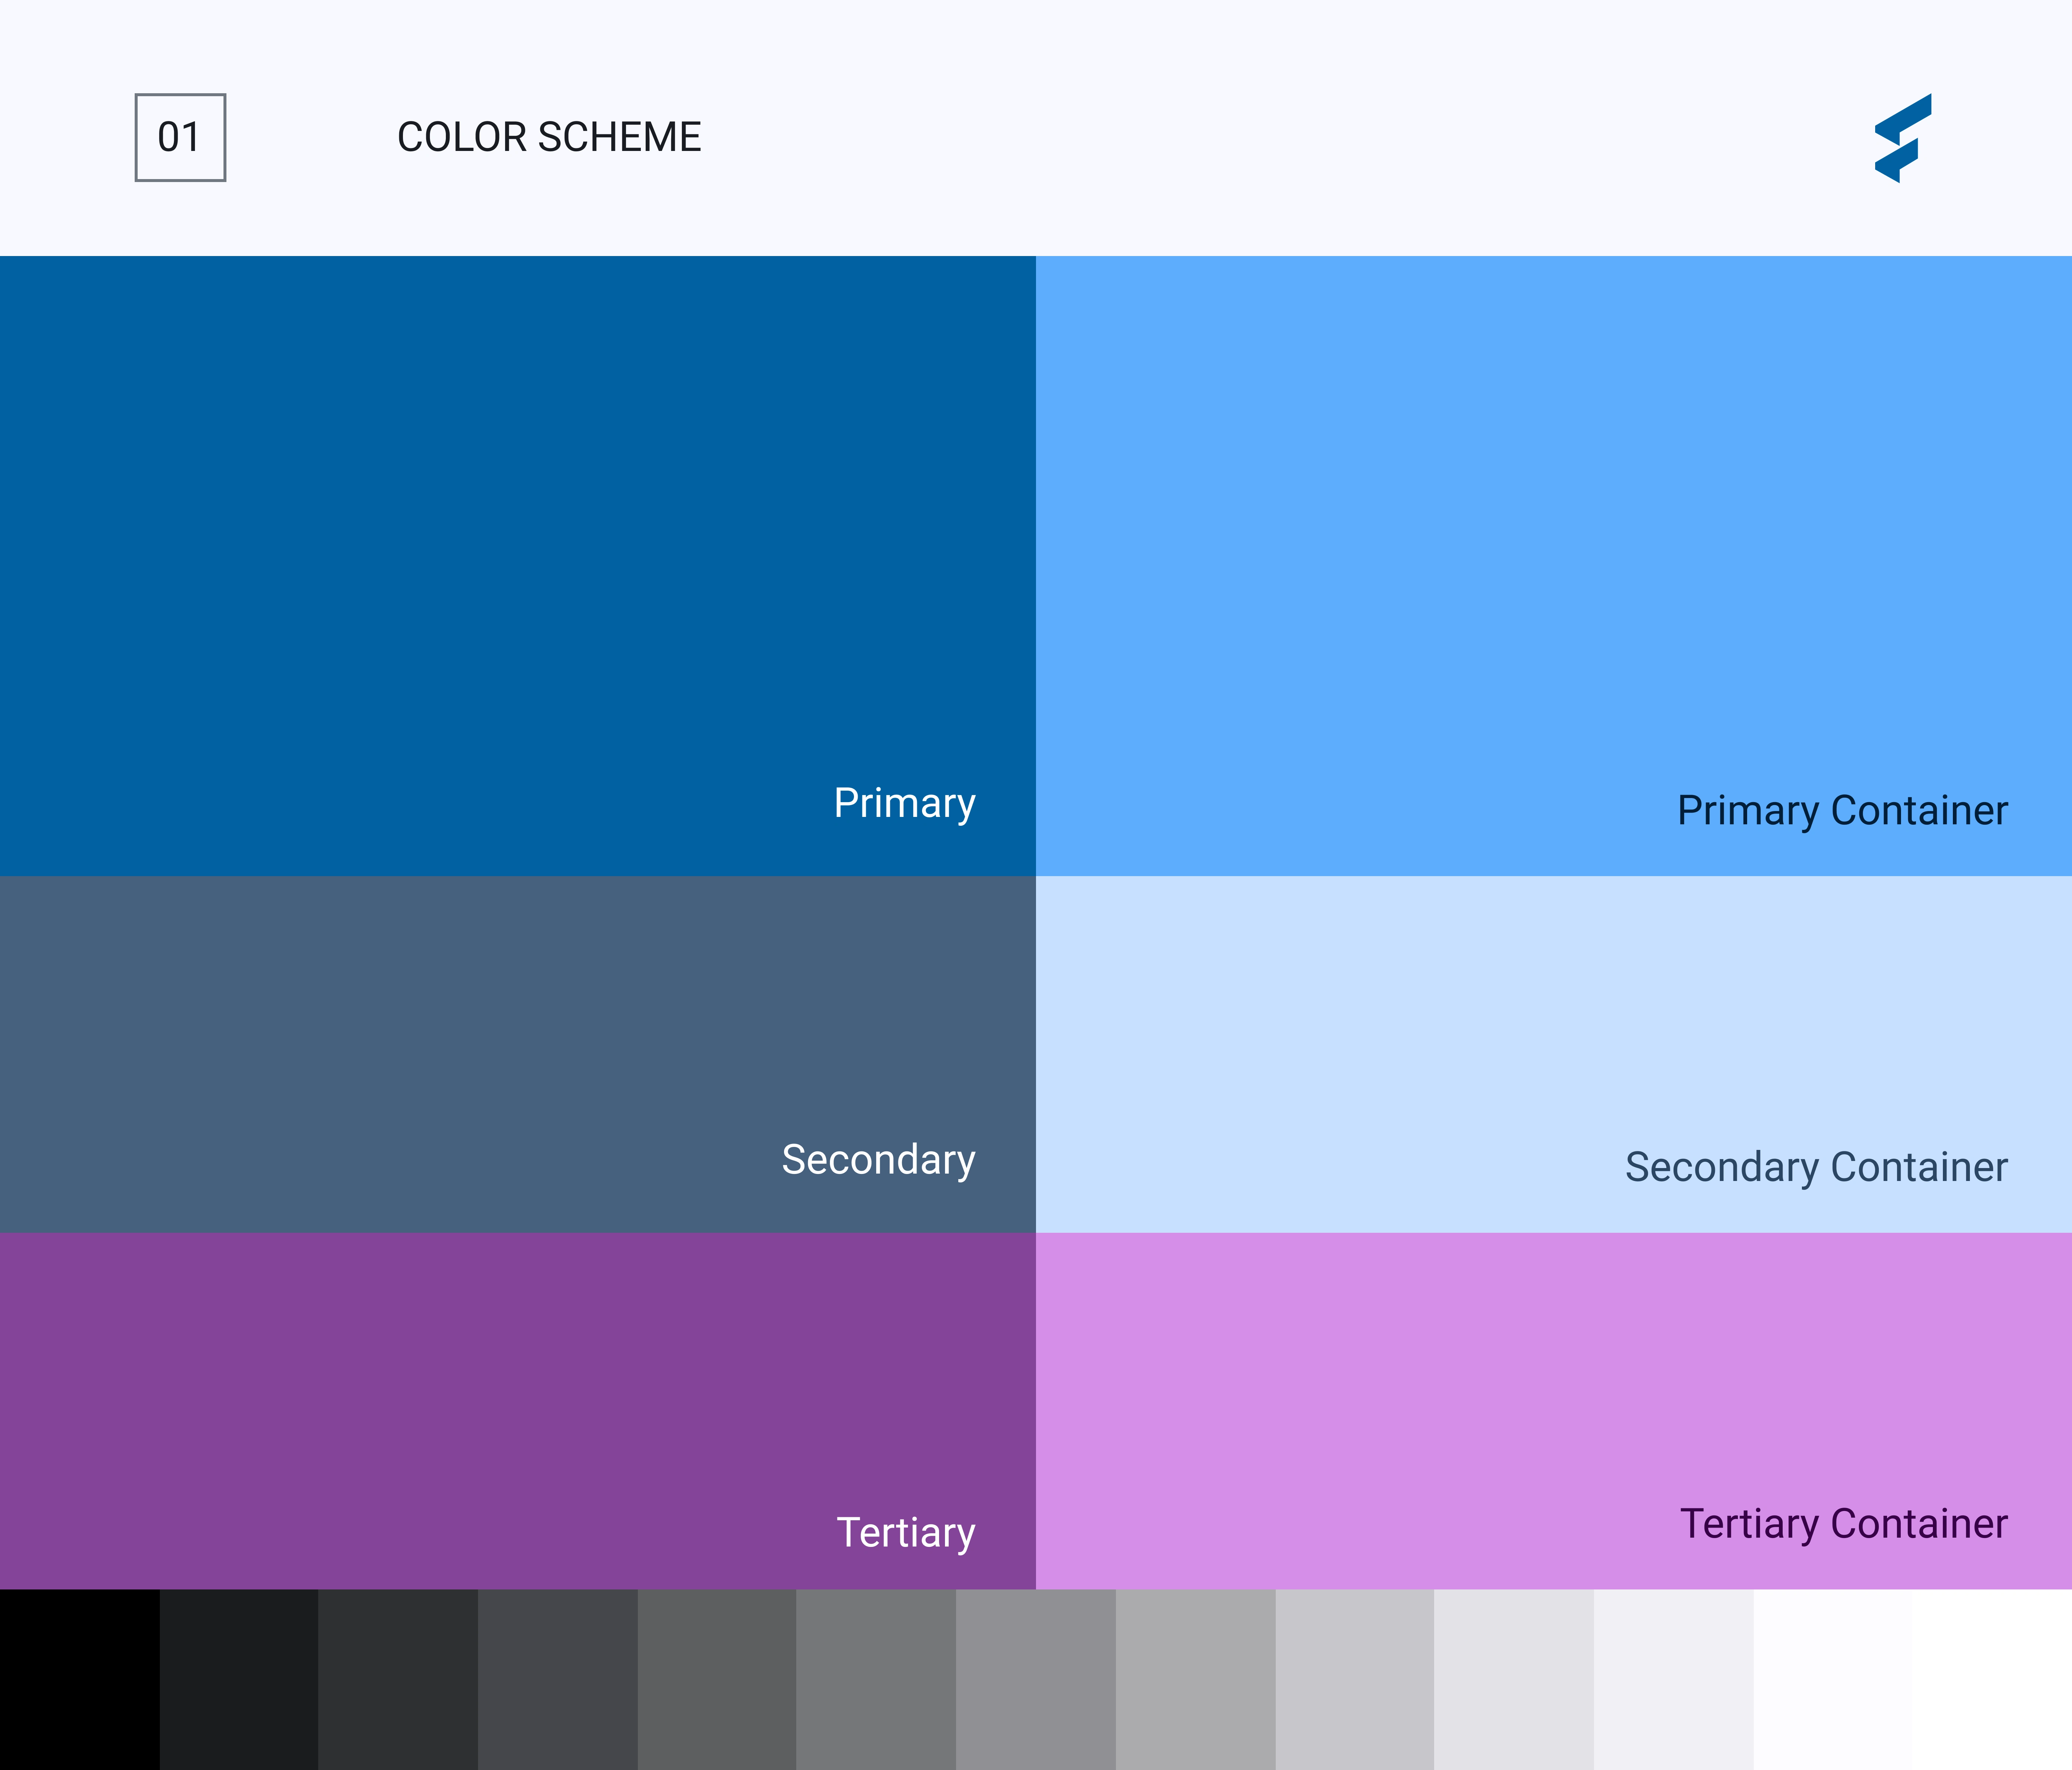
Task: Click the boxed '01' section number
Action: click(180, 138)
